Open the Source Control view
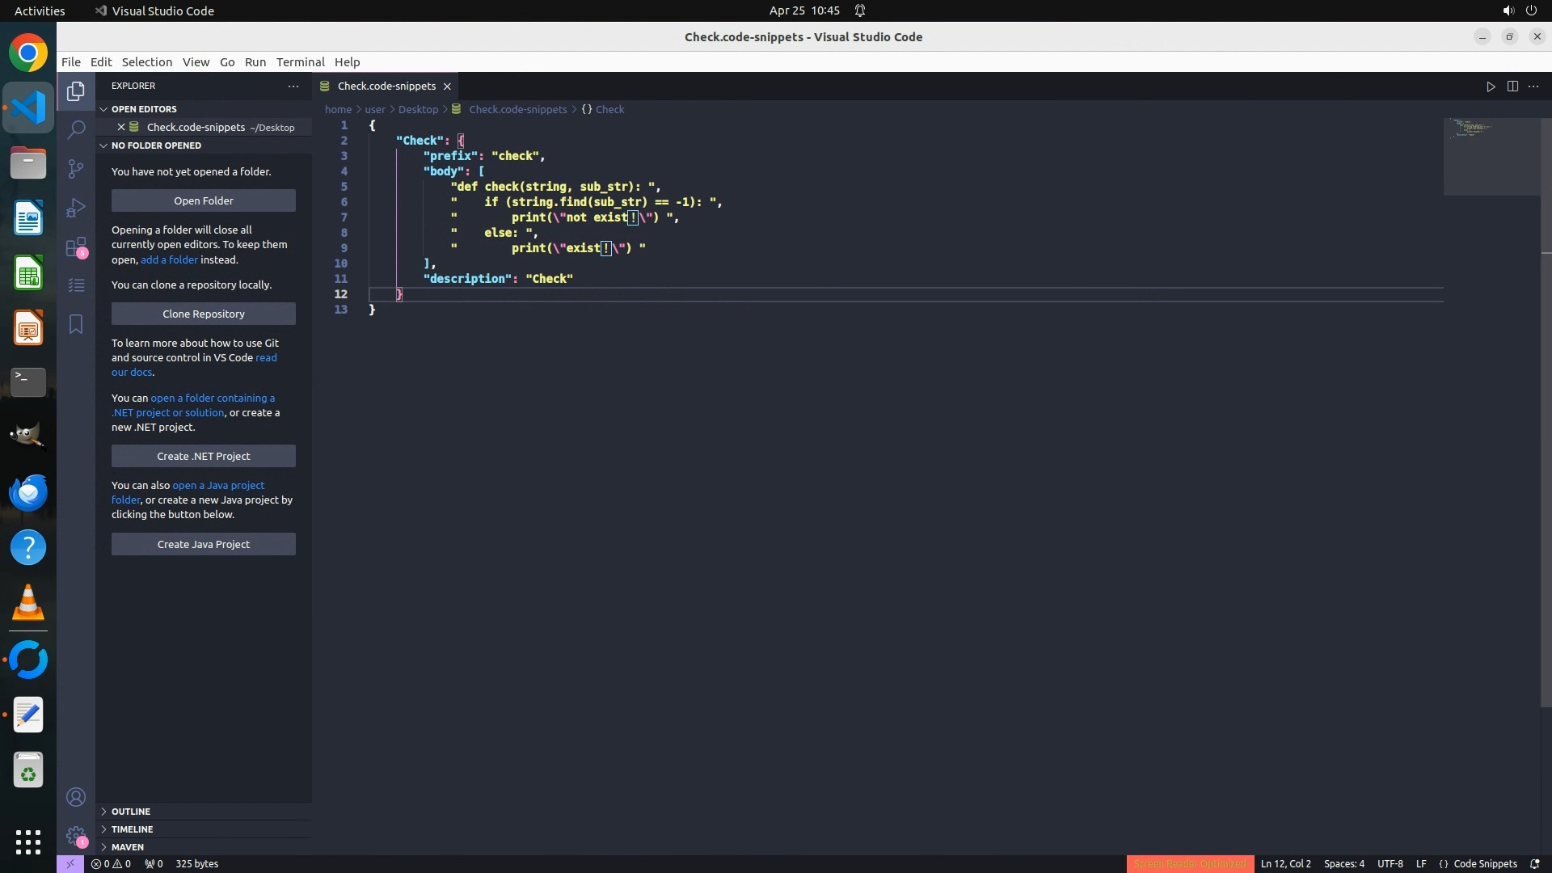 click(76, 168)
